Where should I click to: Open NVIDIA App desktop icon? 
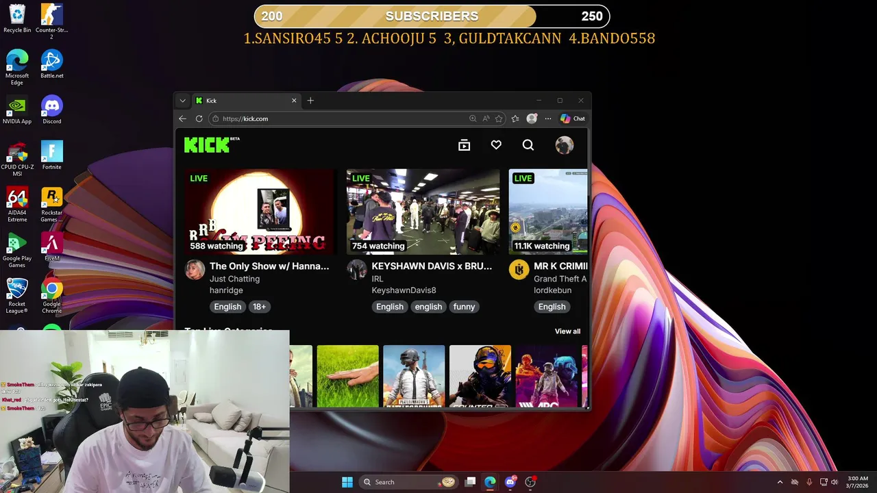point(17,110)
